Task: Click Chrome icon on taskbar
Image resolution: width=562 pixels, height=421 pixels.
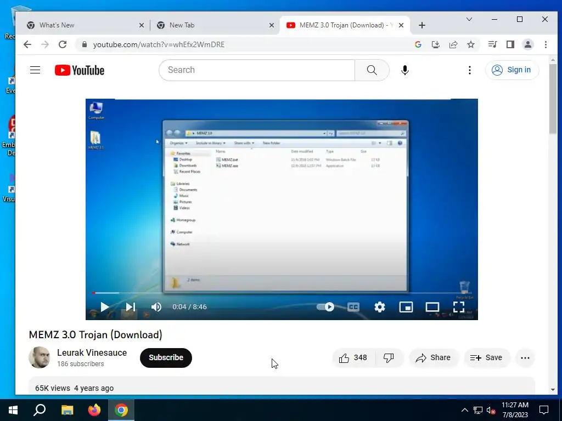Action: pos(121,410)
